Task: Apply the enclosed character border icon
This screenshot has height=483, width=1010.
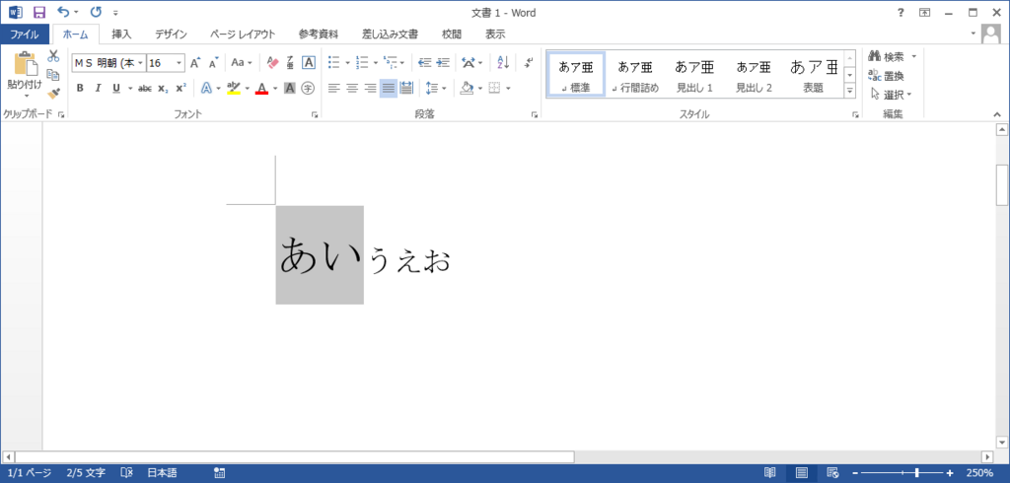Action: pyautogui.click(x=309, y=62)
